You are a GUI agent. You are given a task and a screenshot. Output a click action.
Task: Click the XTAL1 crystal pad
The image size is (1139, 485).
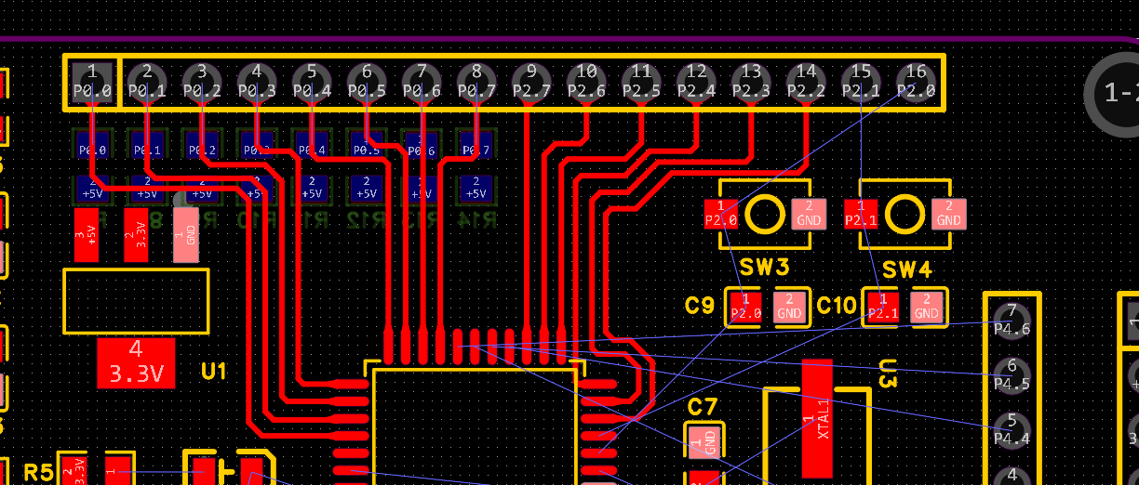tap(816, 419)
